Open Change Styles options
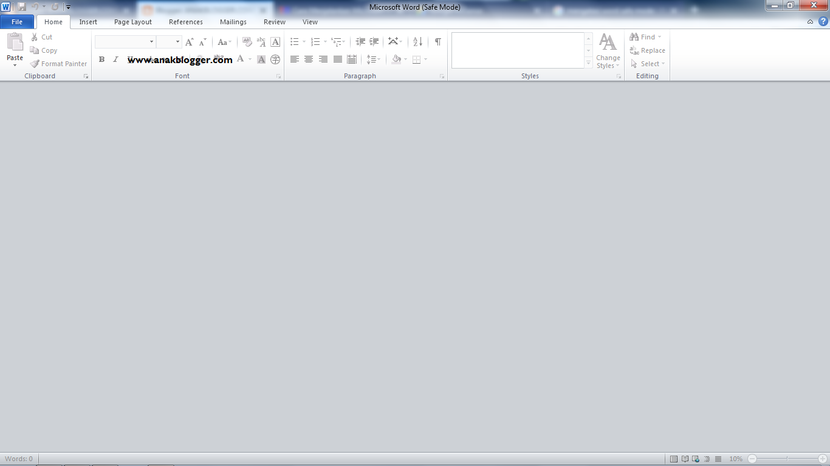 (608, 52)
